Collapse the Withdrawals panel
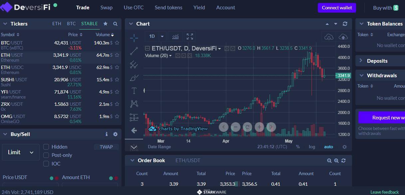This screenshot has height=195, width=405. click(361, 76)
